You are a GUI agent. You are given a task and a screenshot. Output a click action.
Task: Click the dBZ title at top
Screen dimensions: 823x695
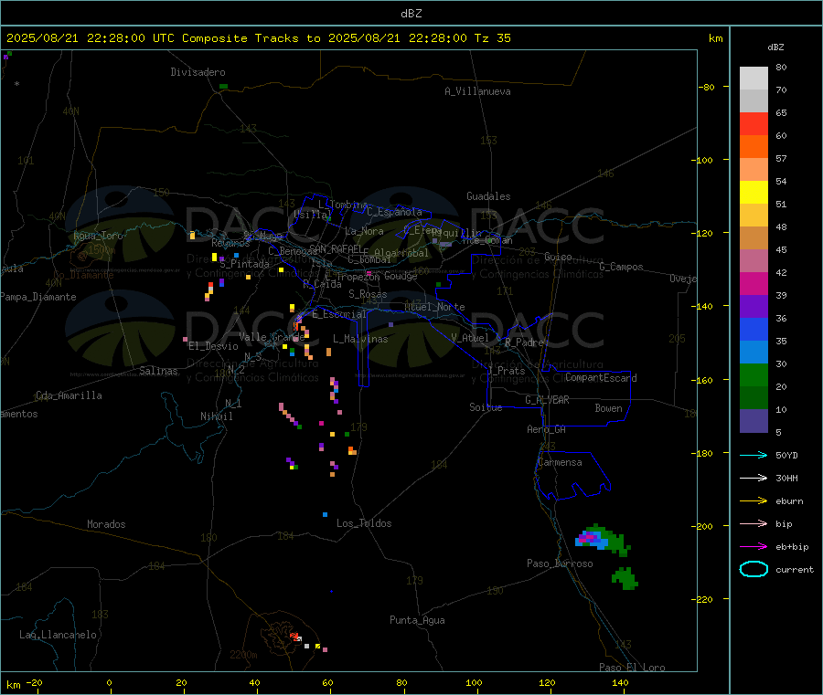tap(411, 13)
